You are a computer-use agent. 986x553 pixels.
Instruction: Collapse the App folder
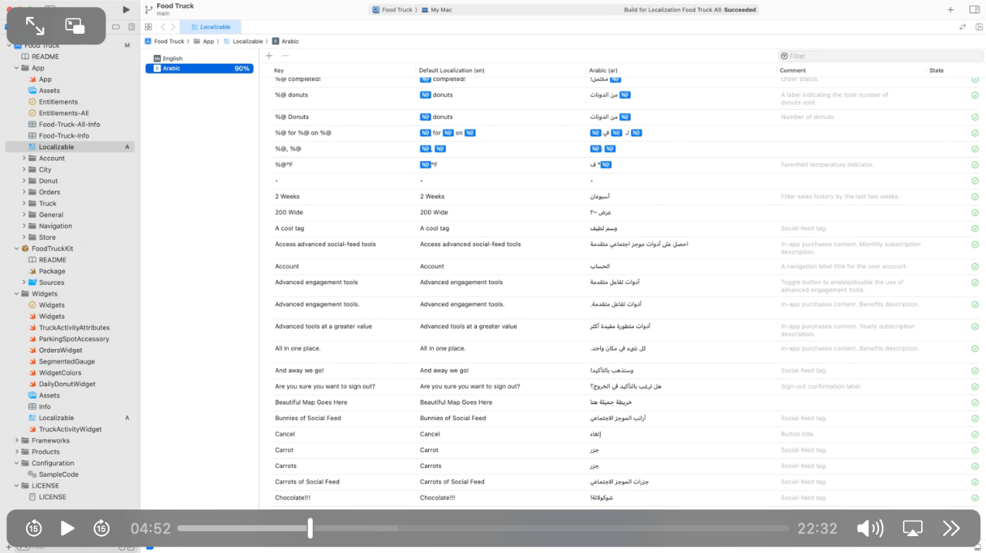tap(16, 68)
